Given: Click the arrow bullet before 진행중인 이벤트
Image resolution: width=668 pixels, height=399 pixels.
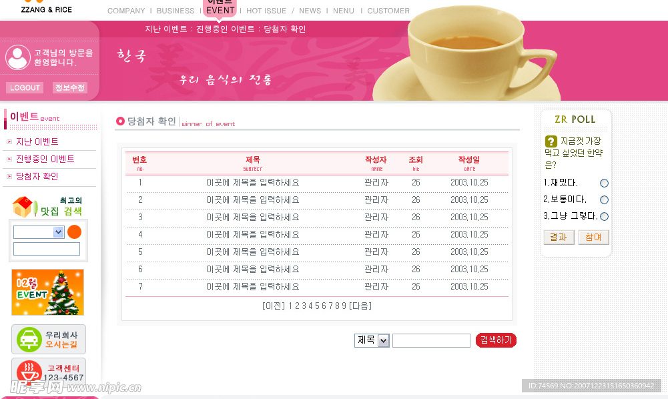Looking at the screenshot, I should tap(9, 159).
